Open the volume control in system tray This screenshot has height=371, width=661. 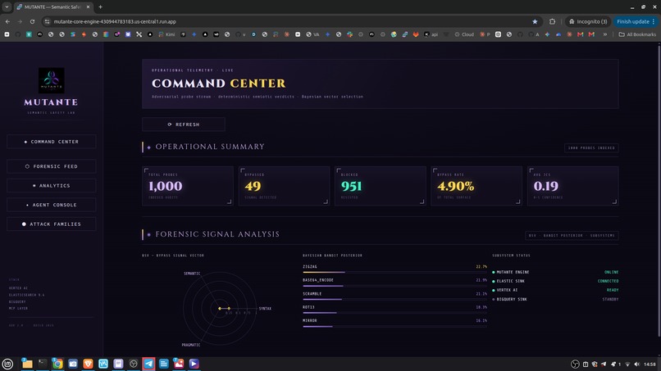point(636,364)
